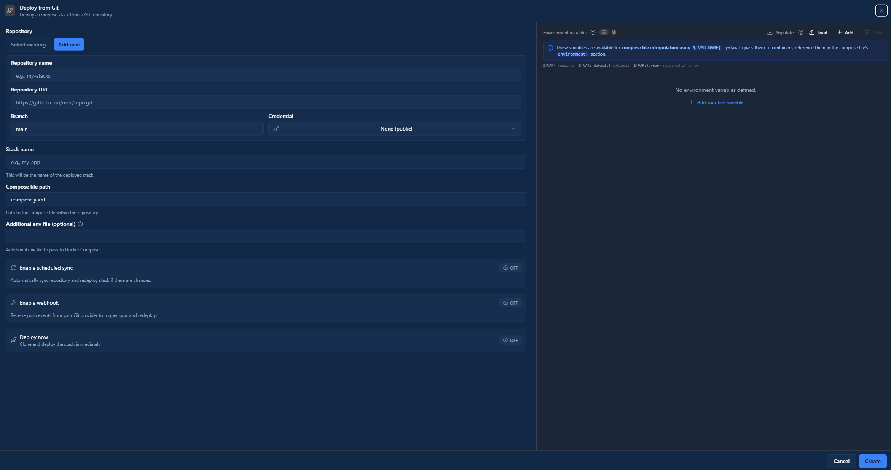Click the Additional env file help icon

pyautogui.click(x=80, y=224)
